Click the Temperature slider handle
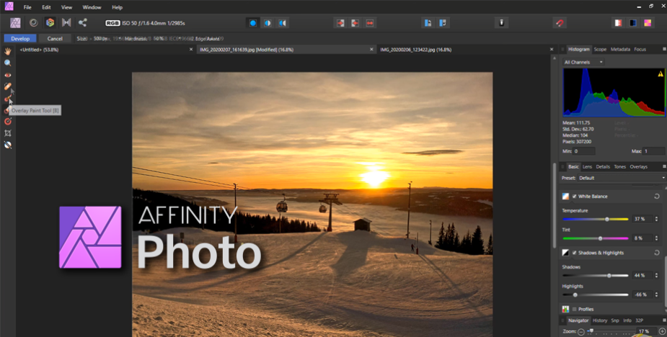667x337 pixels. point(607,220)
